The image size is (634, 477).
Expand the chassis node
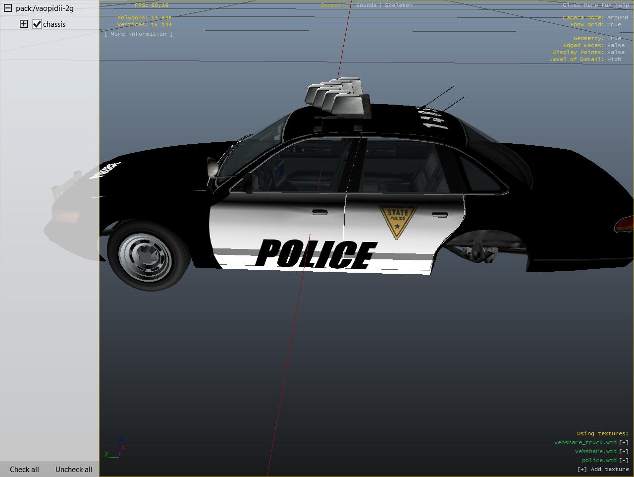pyautogui.click(x=23, y=24)
